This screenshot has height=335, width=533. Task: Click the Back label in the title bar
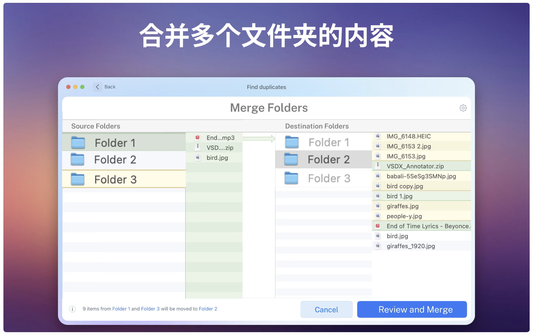pos(110,87)
